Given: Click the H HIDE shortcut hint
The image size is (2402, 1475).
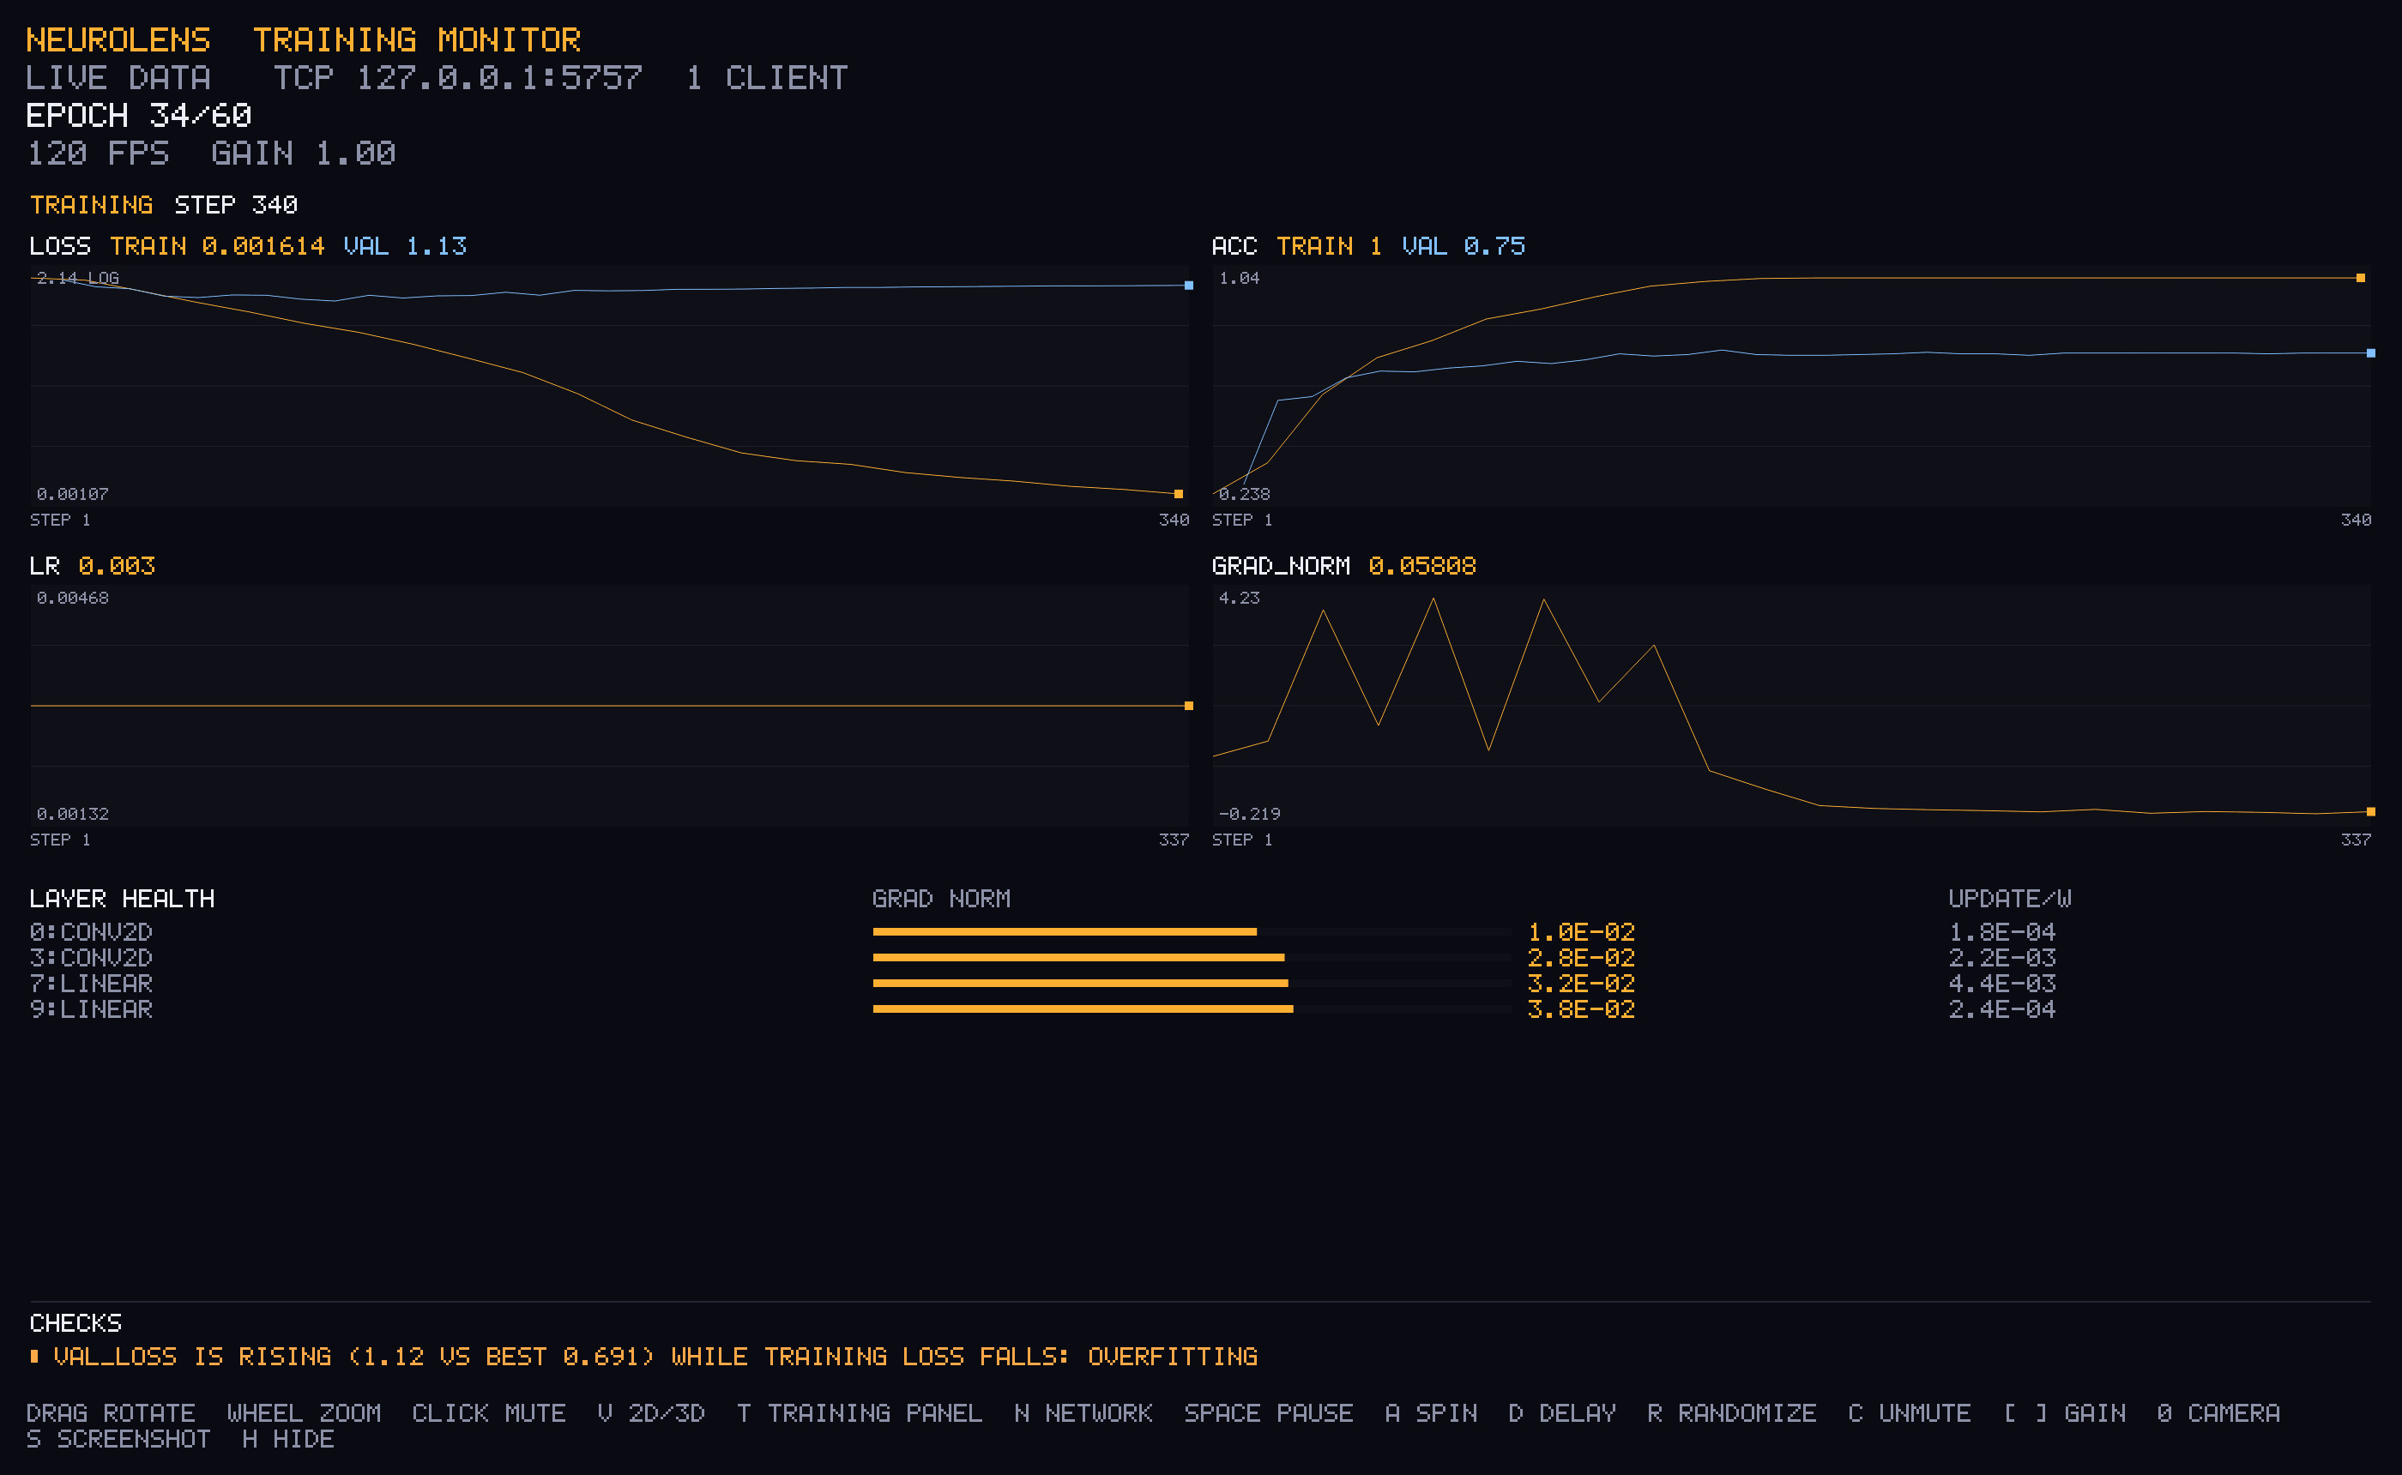Looking at the screenshot, I should 287,1439.
